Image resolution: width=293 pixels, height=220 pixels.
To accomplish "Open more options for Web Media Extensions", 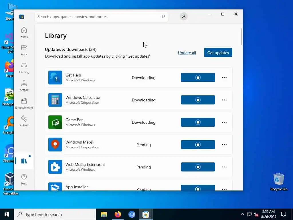I will [224, 167].
